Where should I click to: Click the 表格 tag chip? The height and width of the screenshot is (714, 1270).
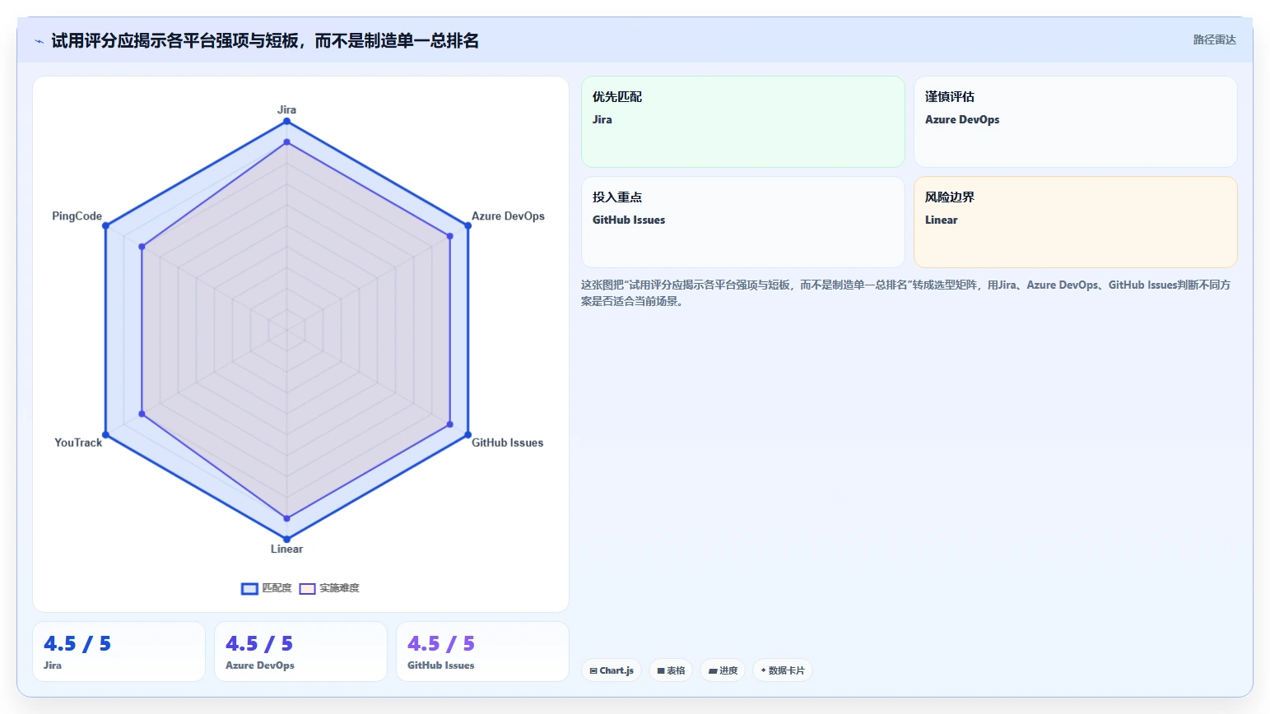671,670
